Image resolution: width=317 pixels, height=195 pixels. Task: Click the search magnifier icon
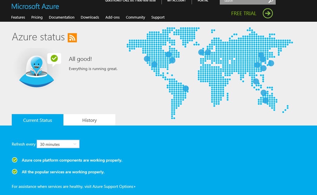tap(271, 1)
